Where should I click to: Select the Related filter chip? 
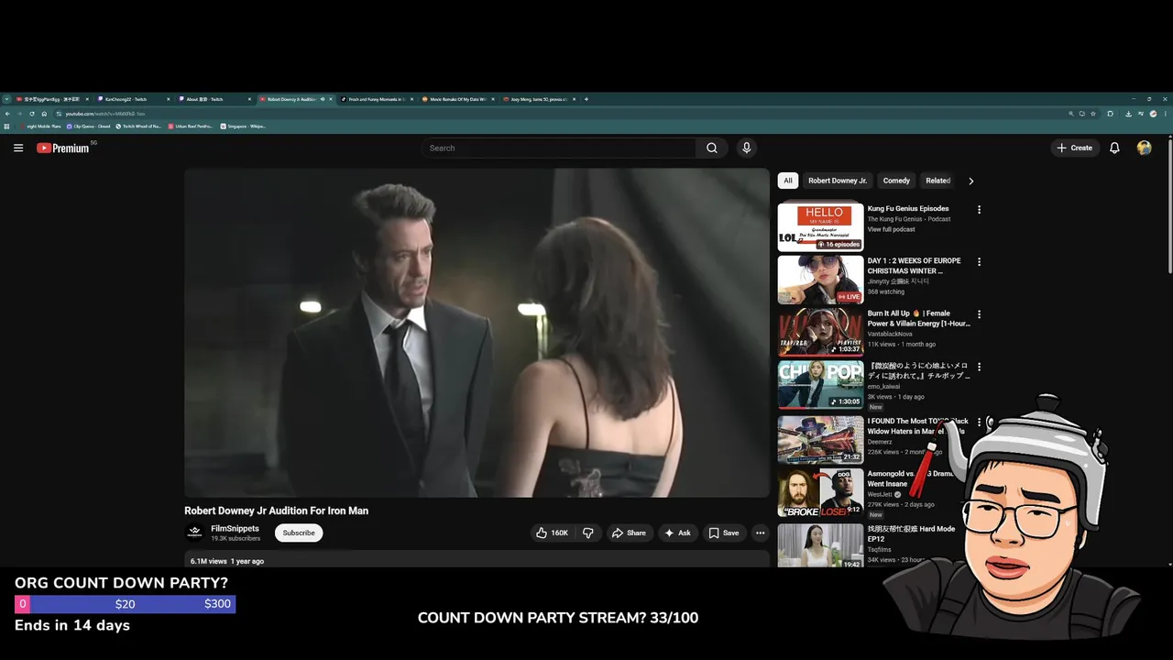[937, 181]
